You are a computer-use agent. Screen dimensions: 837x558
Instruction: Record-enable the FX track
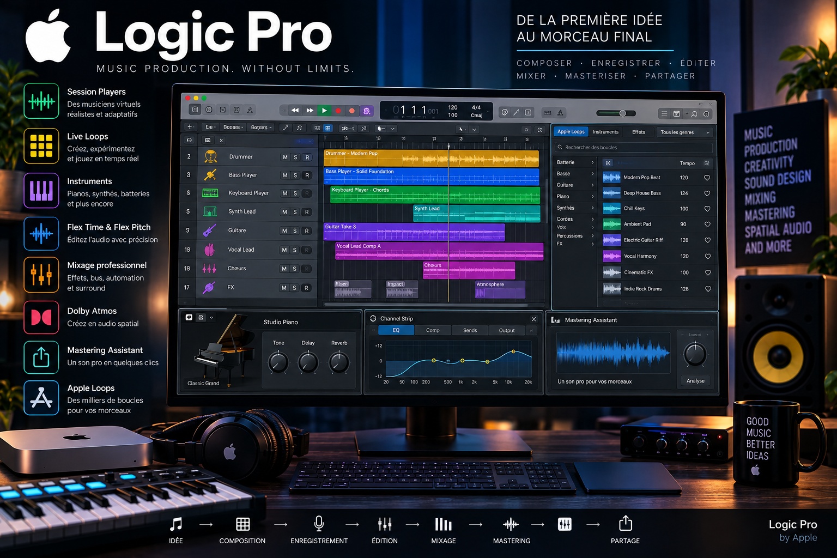click(x=306, y=288)
